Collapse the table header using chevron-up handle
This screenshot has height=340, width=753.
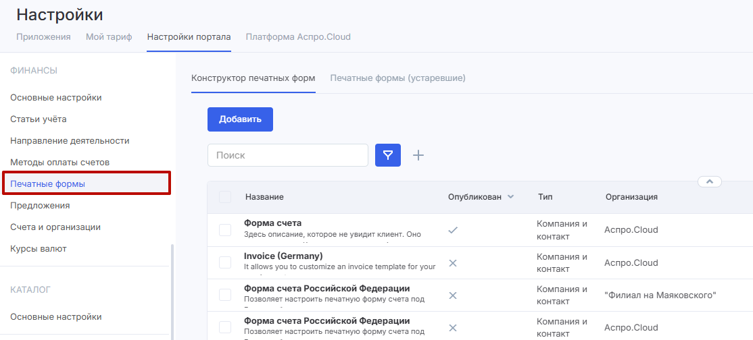point(709,181)
